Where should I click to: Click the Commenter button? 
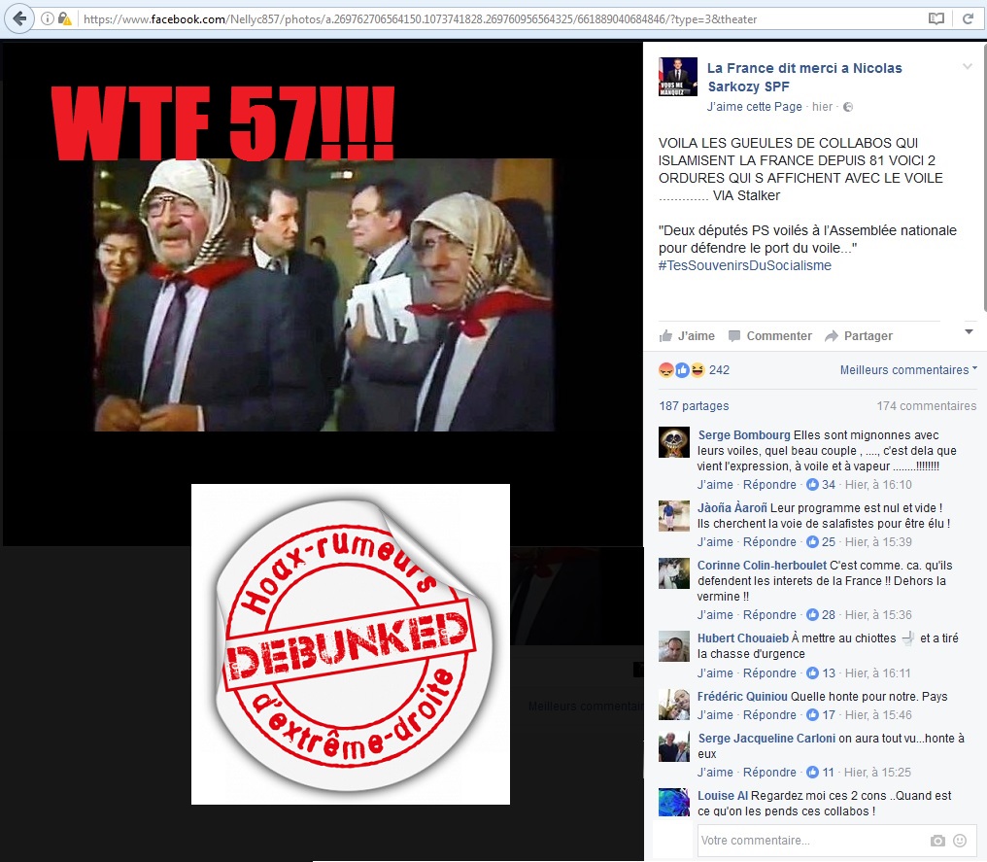(x=769, y=336)
